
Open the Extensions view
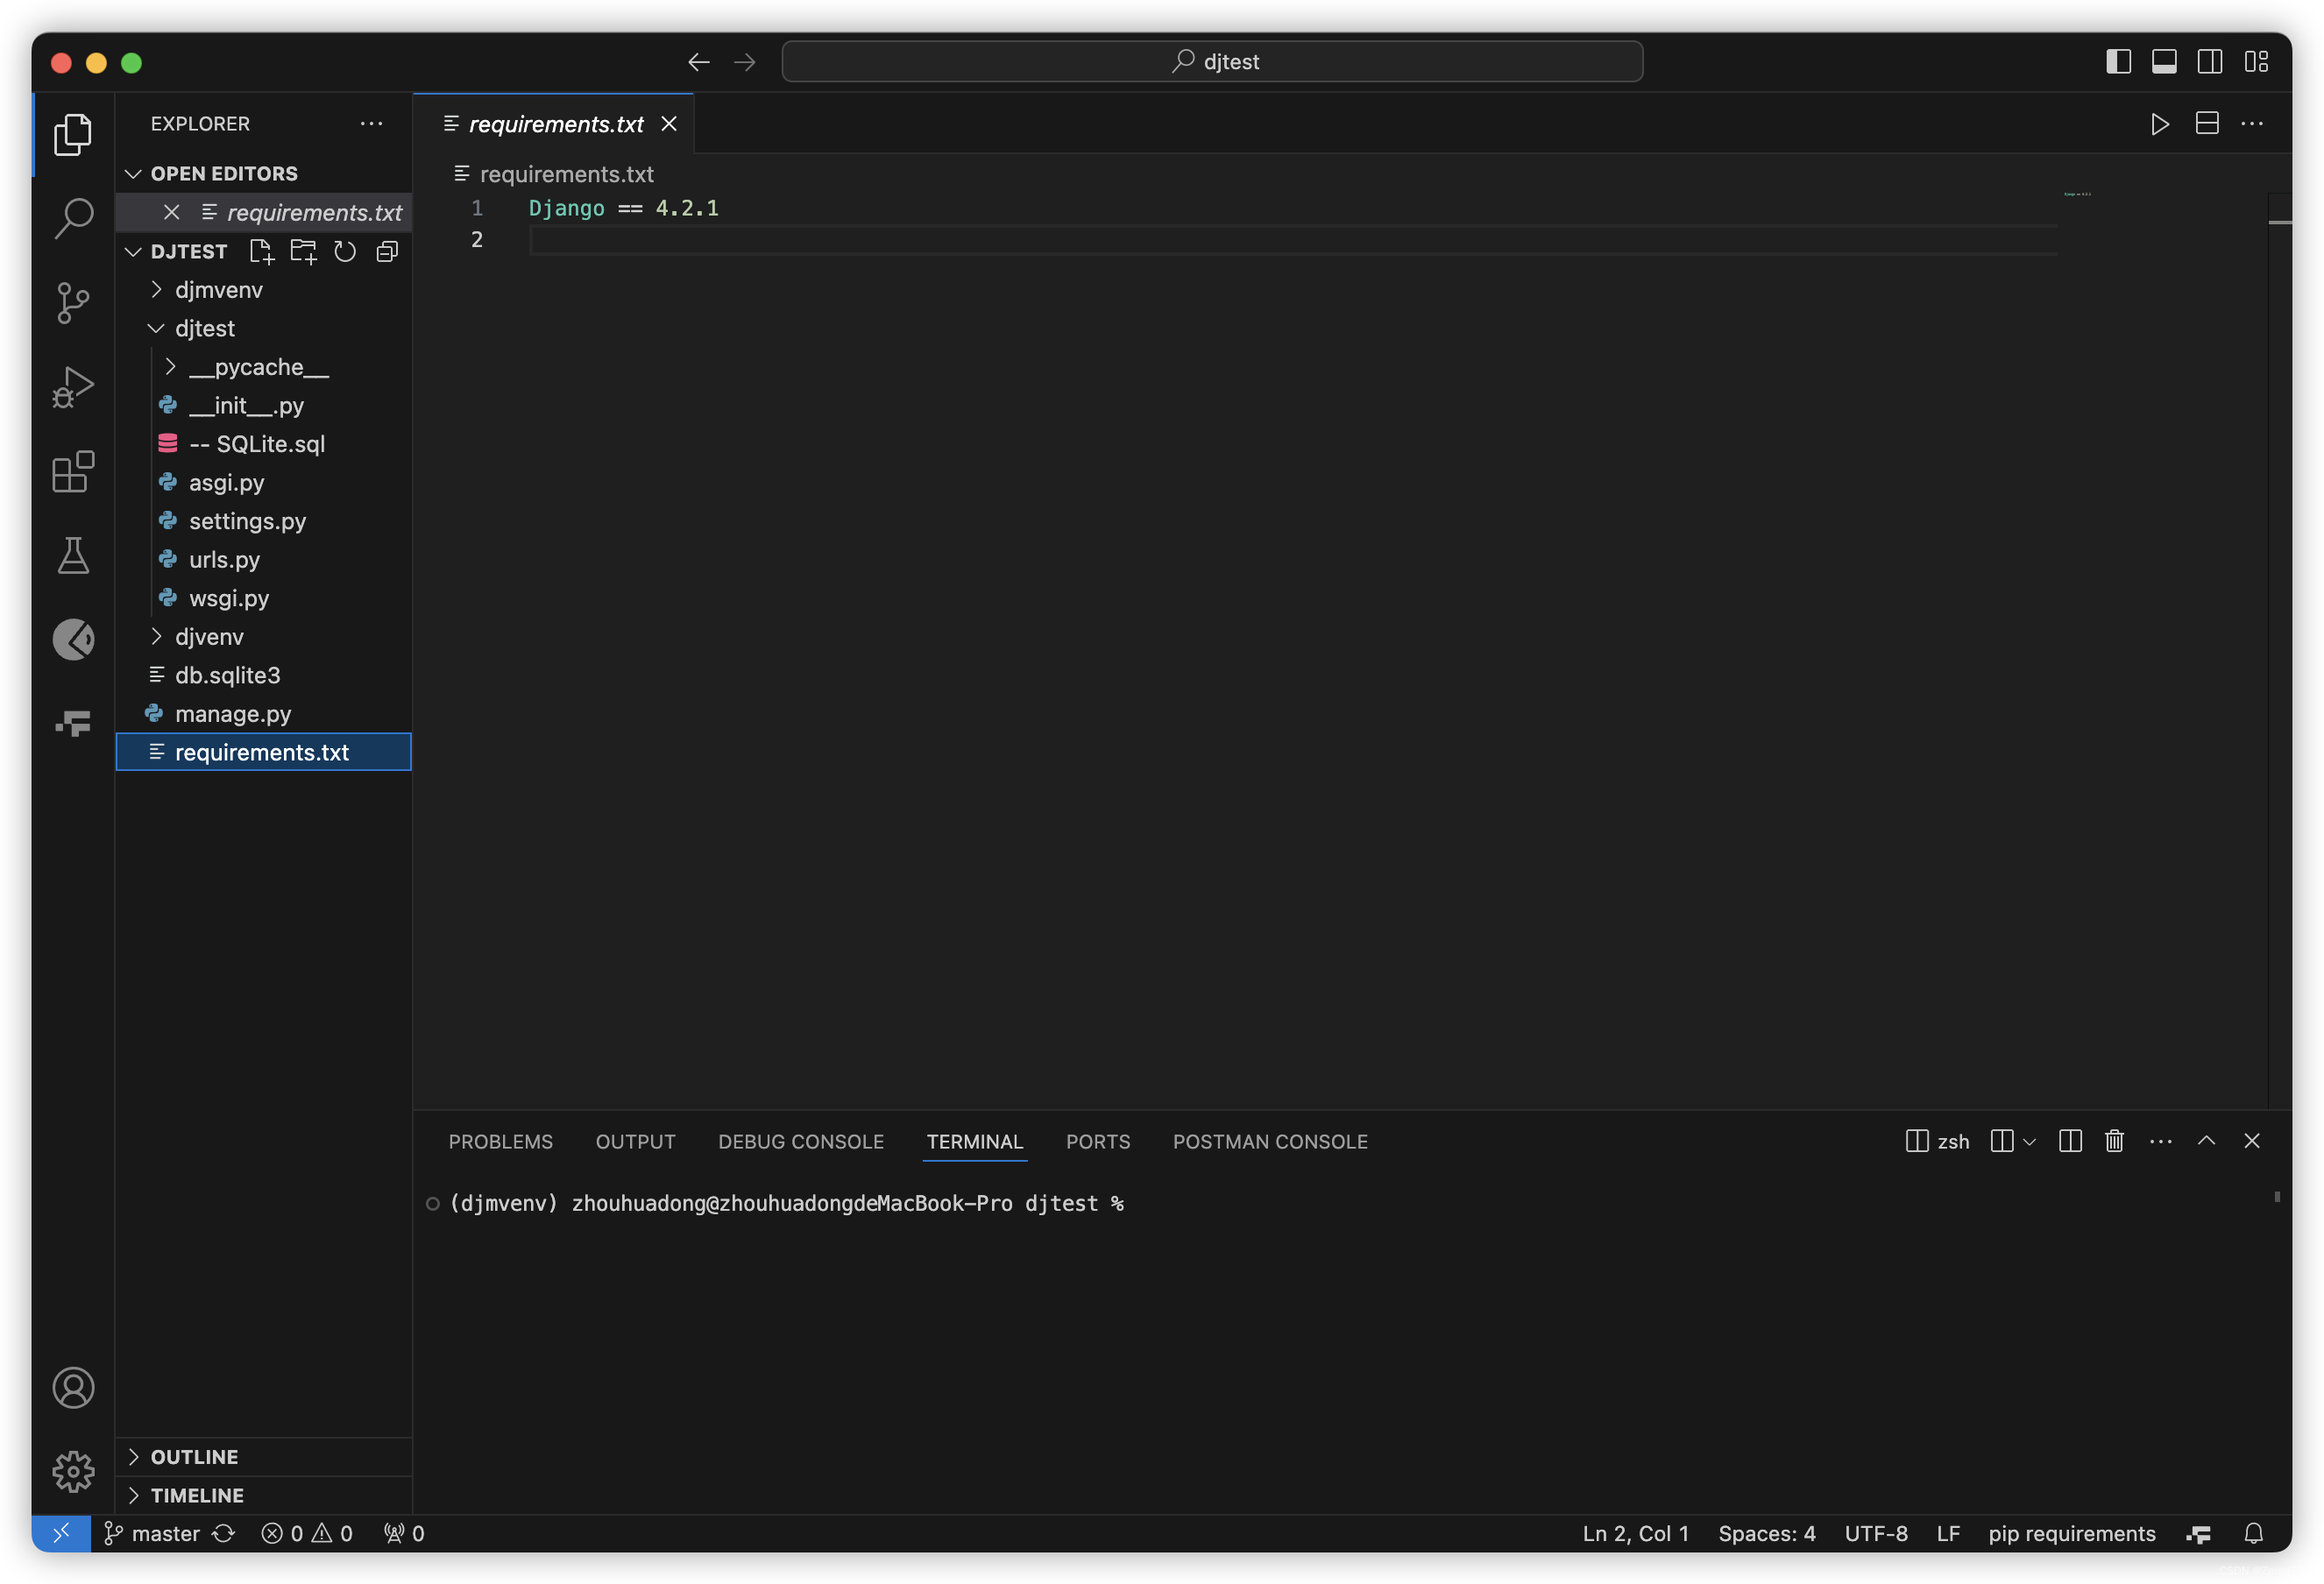point(73,471)
